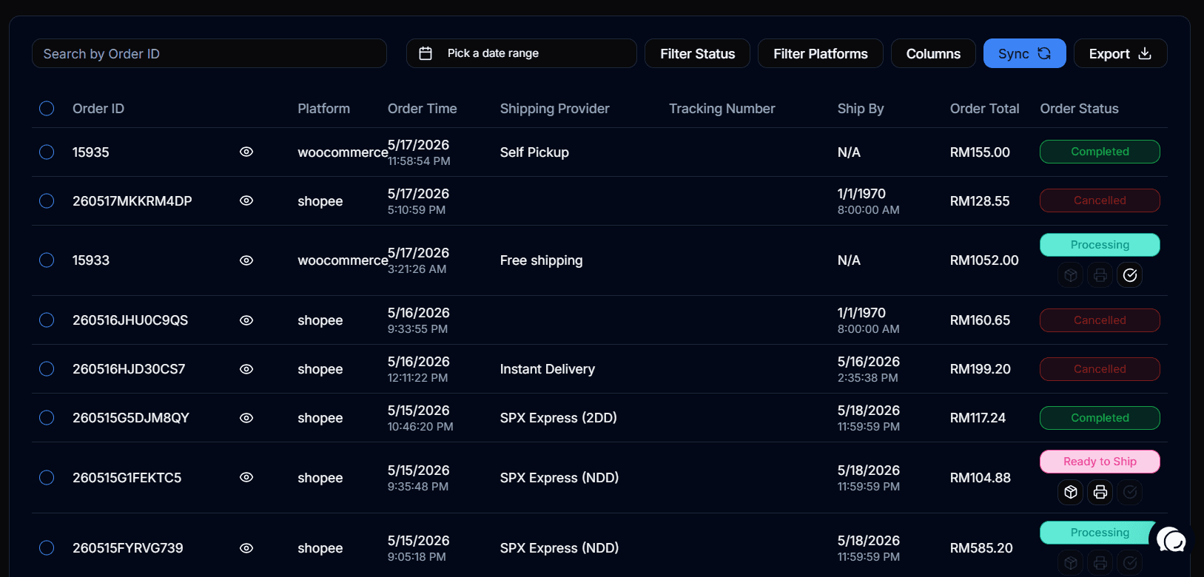Click the Order ID column header
1204x577 pixels.
tap(98, 109)
